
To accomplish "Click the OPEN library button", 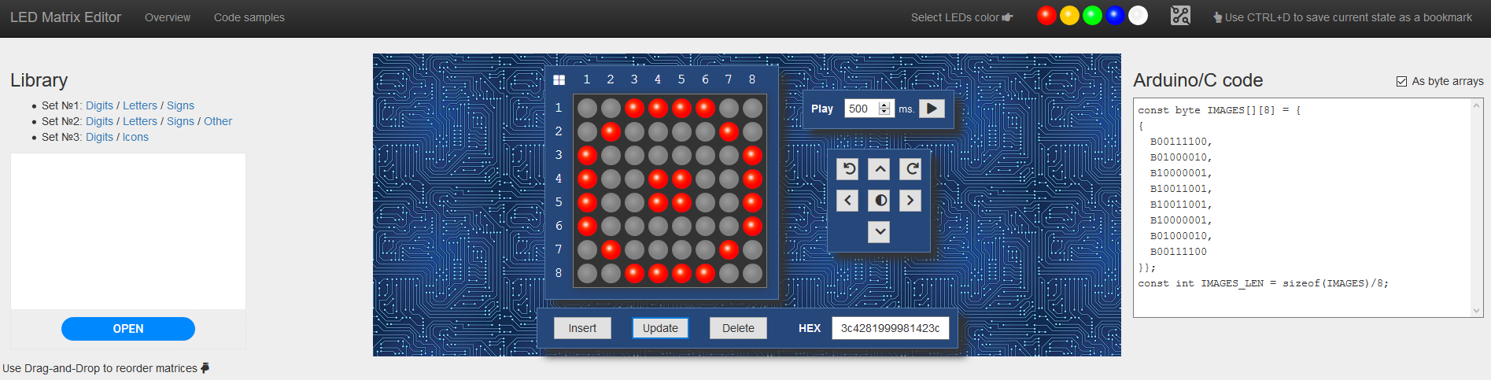I will [128, 329].
